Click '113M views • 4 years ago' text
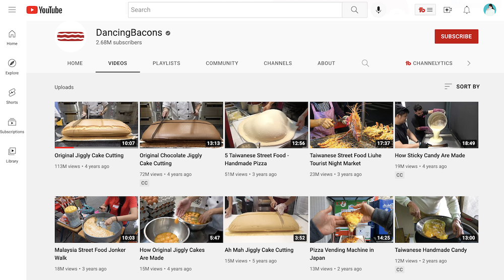This screenshot has width=504, height=280. [x=82, y=166]
